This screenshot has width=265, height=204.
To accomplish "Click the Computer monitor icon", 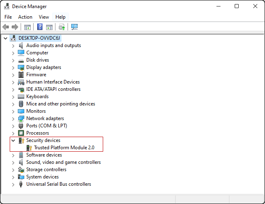I will coord(21,53).
